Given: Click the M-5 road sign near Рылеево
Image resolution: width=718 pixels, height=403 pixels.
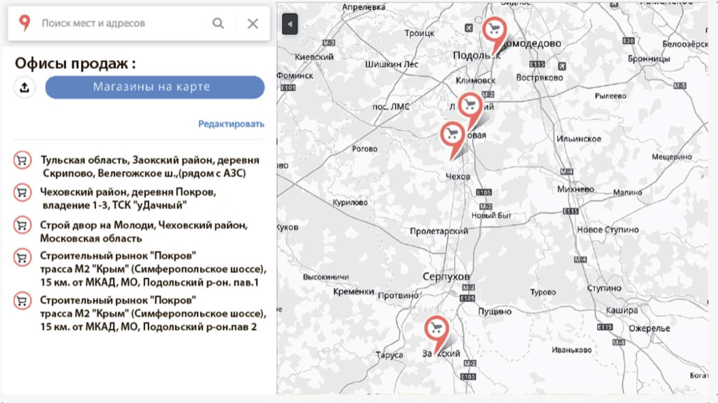Looking at the screenshot, I should click(x=680, y=85).
